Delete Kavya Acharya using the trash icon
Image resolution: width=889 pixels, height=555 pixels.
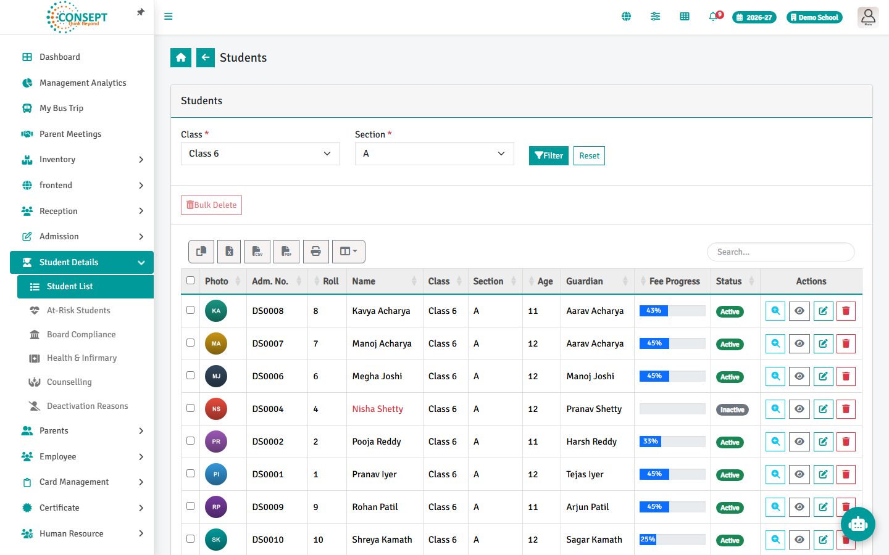(x=846, y=311)
